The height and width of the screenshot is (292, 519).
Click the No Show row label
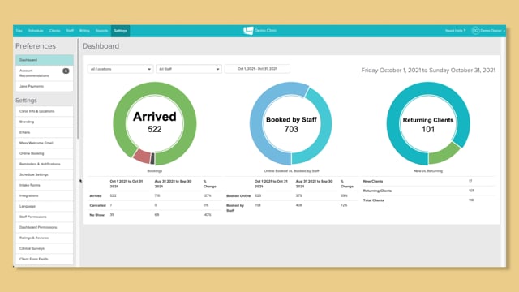click(x=97, y=215)
